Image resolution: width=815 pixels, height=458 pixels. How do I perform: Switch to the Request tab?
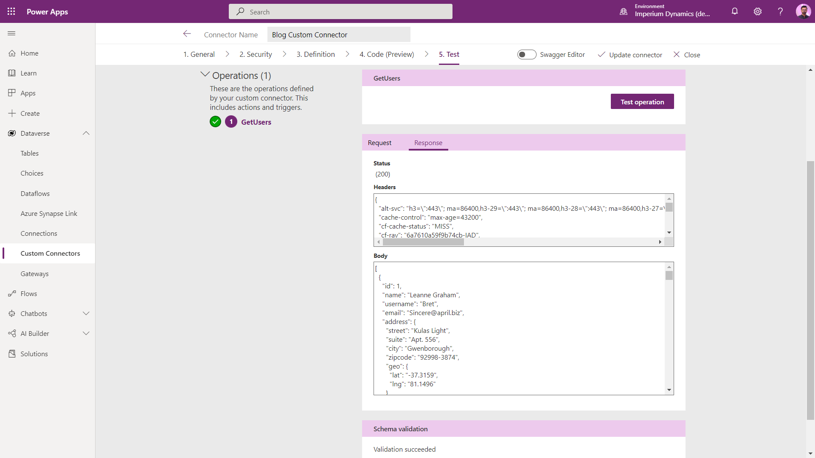[379, 143]
